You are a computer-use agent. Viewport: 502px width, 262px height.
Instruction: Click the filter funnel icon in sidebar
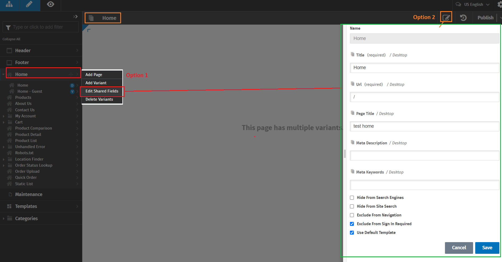pos(8,27)
